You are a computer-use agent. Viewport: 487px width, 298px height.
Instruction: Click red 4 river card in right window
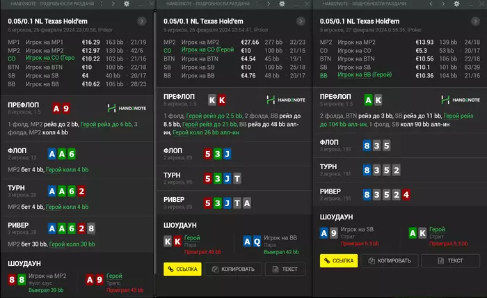point(406,195)
